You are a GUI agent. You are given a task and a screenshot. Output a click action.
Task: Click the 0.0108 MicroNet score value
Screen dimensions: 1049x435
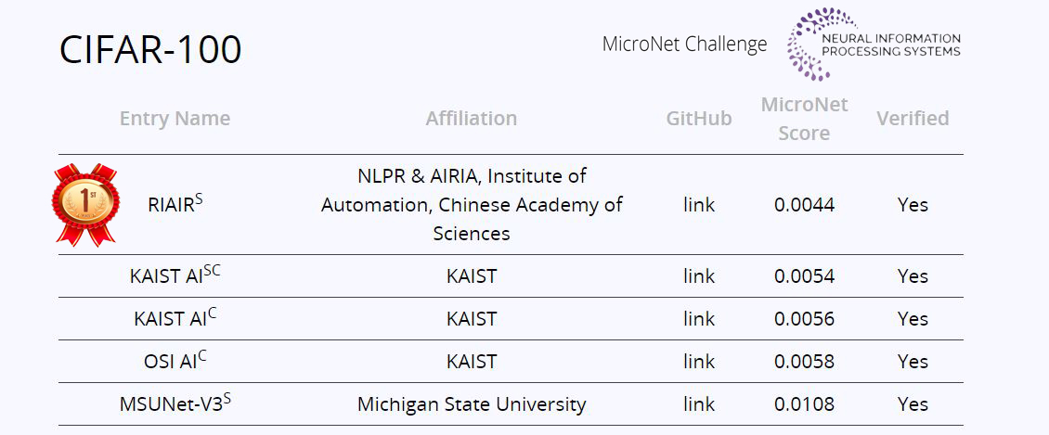pos(804,403)
